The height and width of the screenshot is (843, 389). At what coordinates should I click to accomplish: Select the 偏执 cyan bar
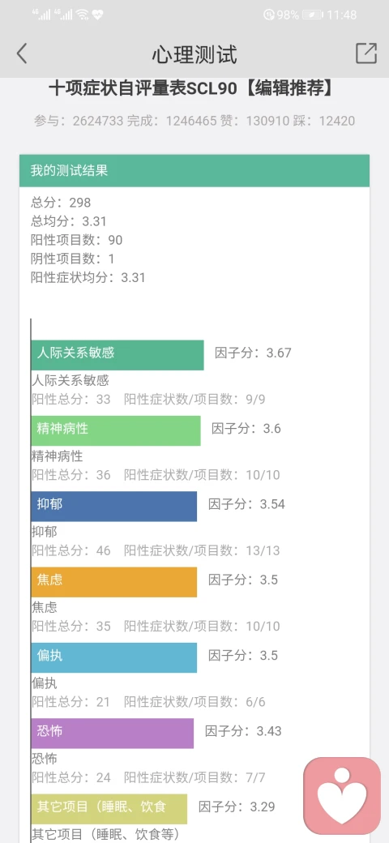tap(114, 657)
